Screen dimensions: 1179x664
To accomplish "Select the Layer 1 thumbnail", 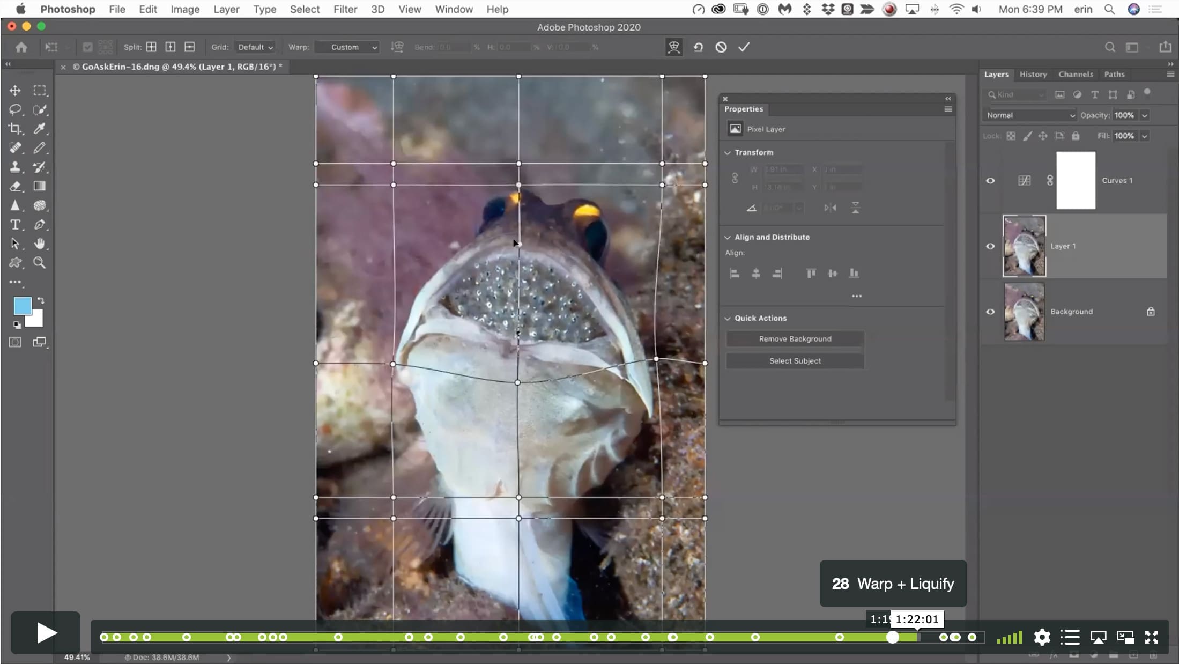I will [1024, 246].
